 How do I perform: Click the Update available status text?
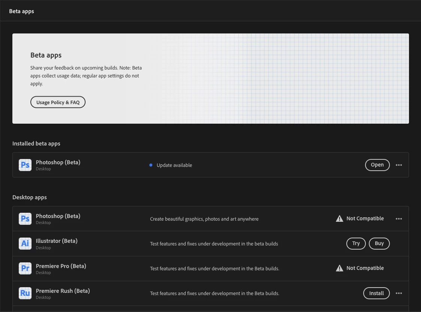pos(174,165)
